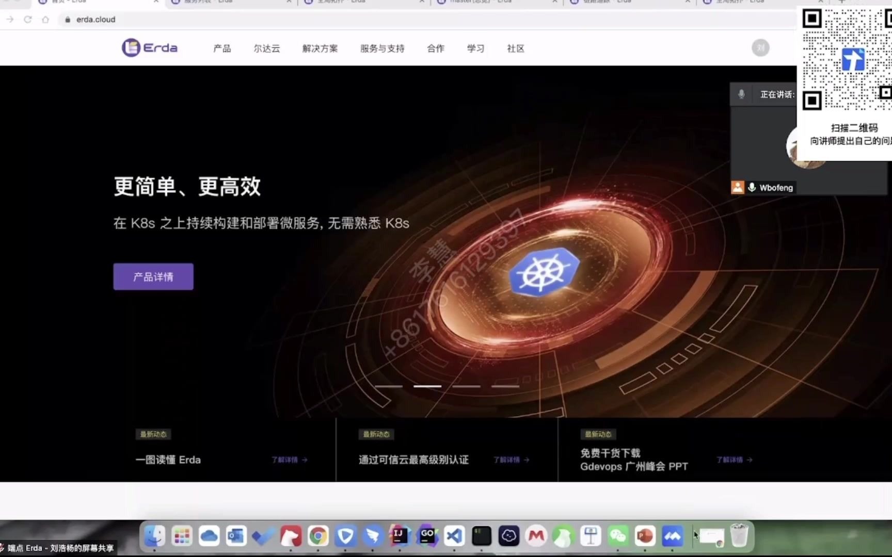The width and height of the screenshot is (892, 557).
Task: View site info via lock icon
Action: click(x=68, y=20)
